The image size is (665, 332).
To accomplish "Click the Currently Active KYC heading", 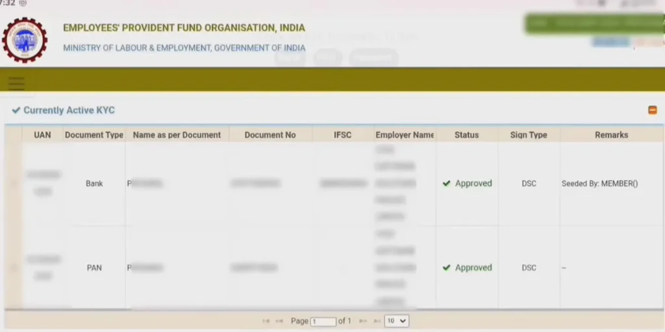I will [69, 110].
